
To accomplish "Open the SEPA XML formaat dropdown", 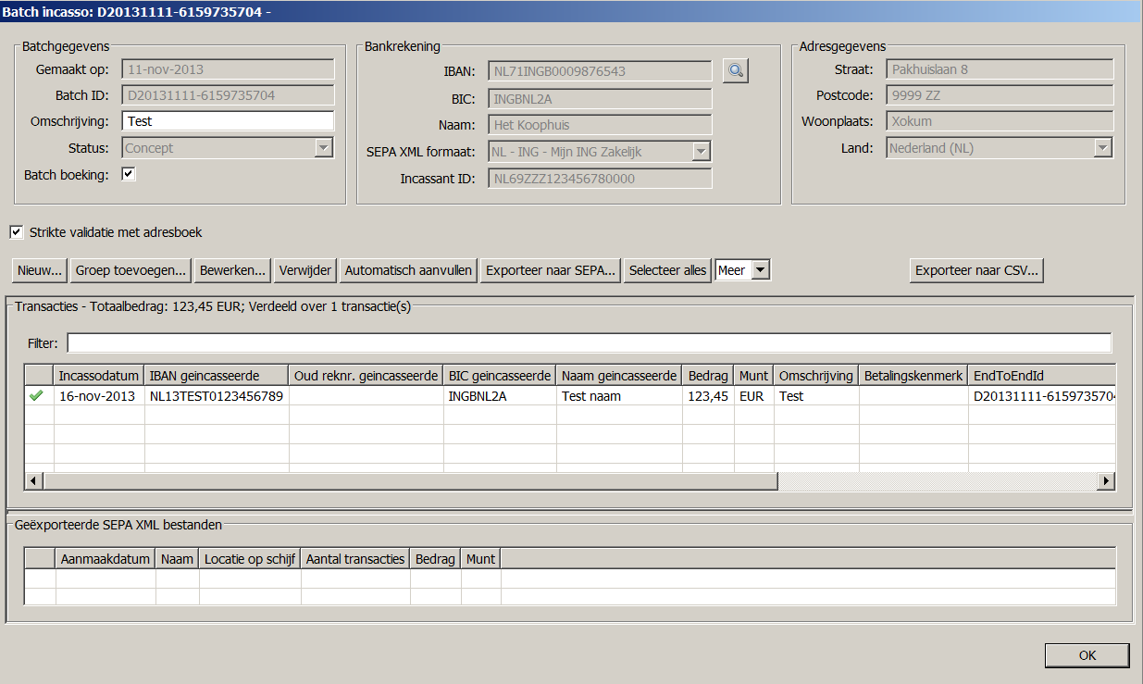I will pos(702,152).
